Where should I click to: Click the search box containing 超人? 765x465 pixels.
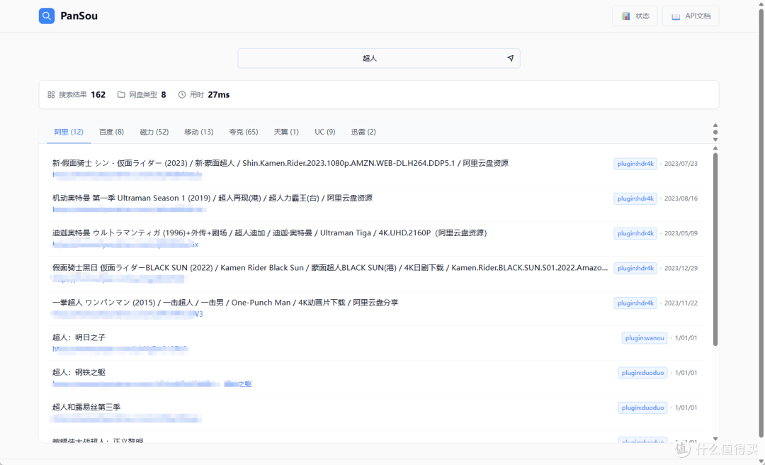pos(378,58)
